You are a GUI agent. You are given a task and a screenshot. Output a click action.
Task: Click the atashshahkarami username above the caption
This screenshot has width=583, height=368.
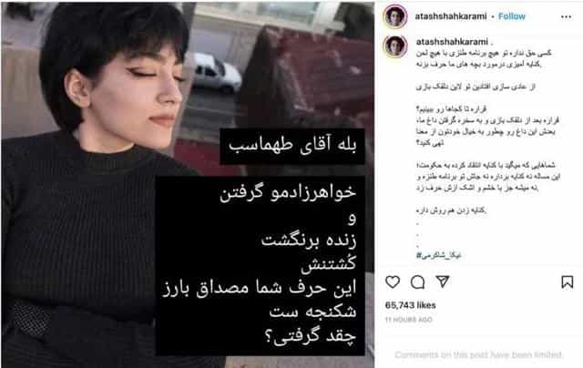coord(452,42)
